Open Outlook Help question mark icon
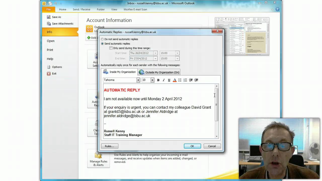Image resolution: width=322 pixels, height=181 pixels. [x=277, y=9]
